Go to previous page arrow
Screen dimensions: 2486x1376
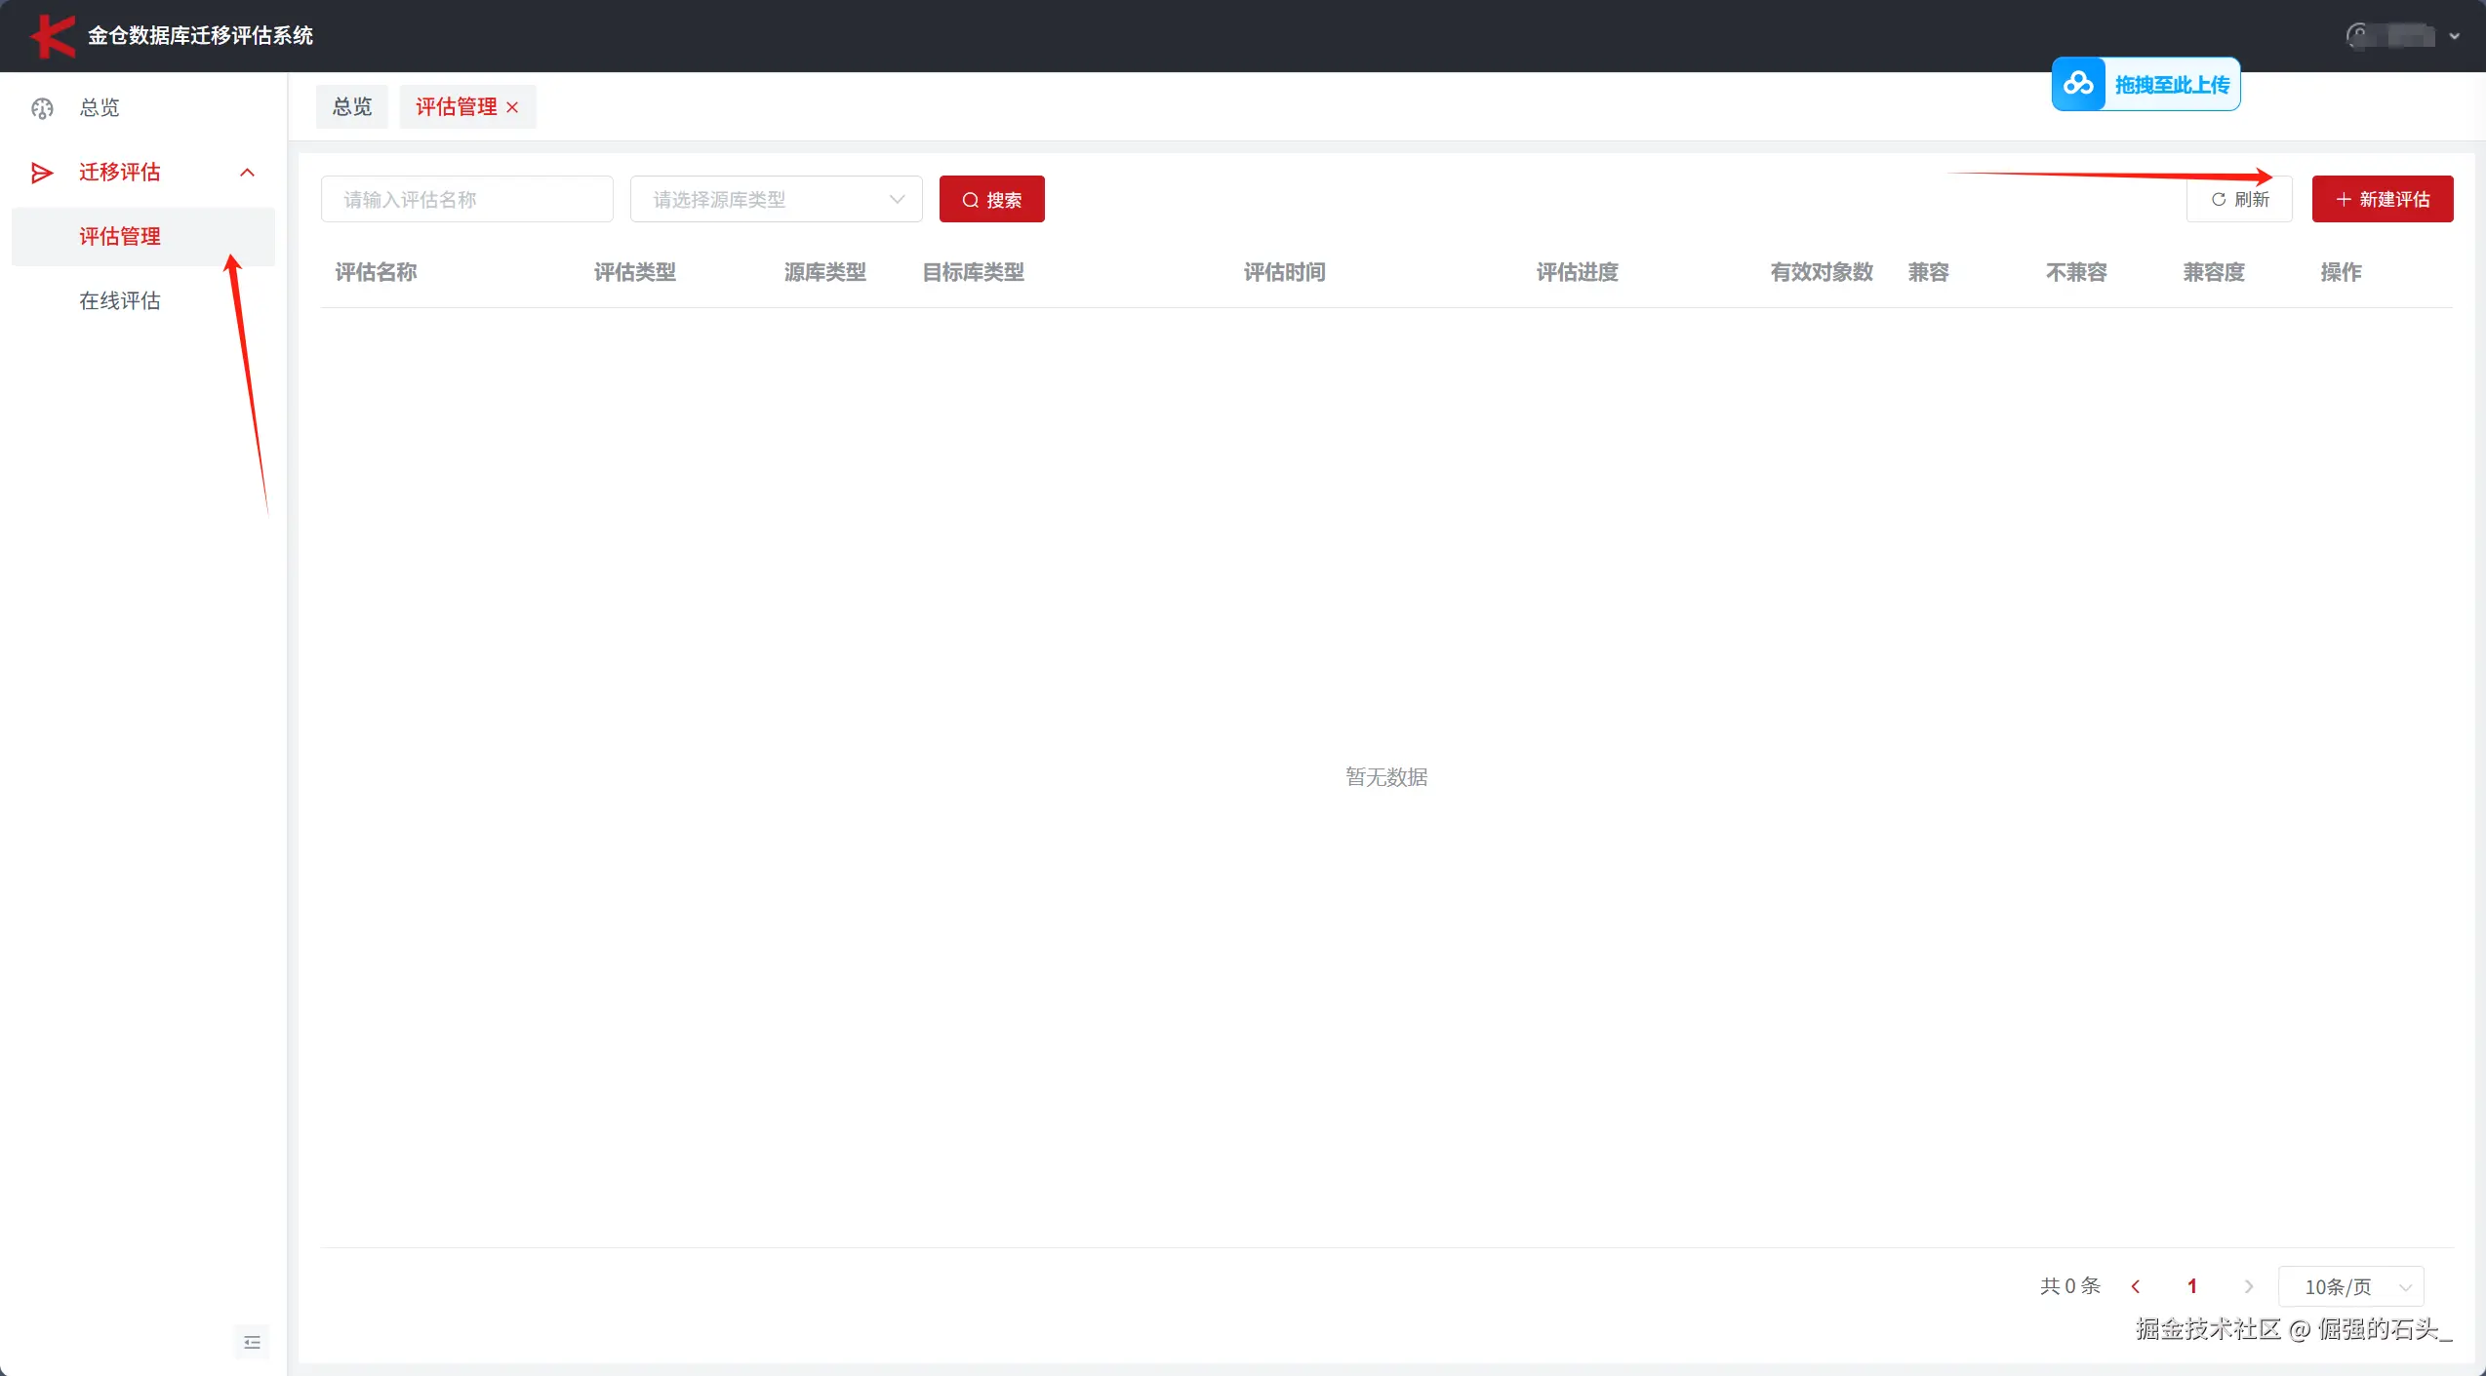click(x=2136, y=1286)
